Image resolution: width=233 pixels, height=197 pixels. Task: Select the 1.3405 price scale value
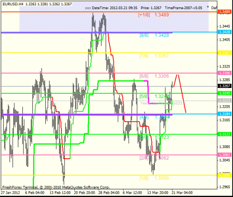(x=224, y=40)
